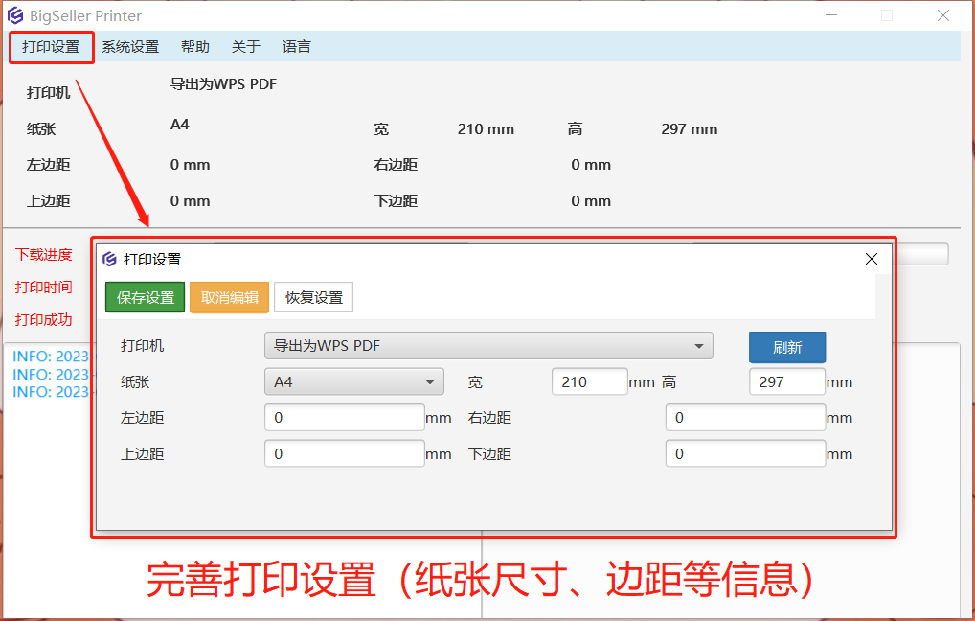975x621 pixels.
Task: Focus the 右边距 right margin field
Action: click(x=745, y=418)
